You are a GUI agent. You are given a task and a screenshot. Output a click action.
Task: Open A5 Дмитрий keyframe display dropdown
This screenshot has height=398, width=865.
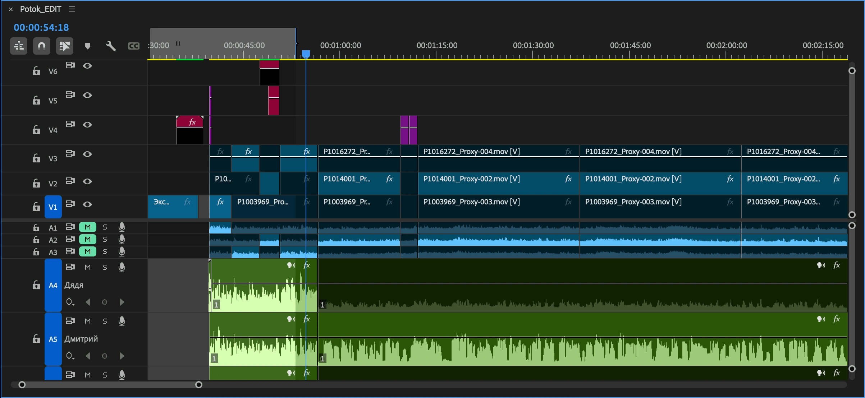point(70,356)
